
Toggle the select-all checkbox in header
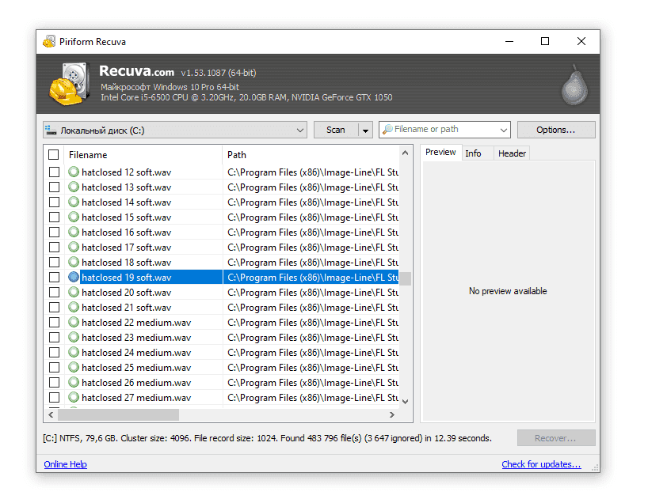tap(53, 155)
